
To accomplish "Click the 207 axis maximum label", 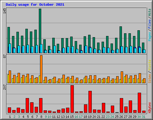I will (x=4, y=87).
